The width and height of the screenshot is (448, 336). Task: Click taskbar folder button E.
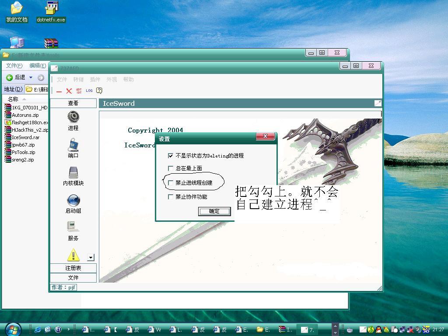[263, 330]
